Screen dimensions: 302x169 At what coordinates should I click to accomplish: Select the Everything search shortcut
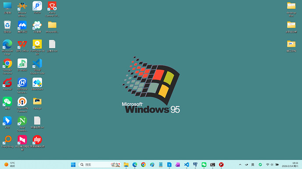pos(7,141)
